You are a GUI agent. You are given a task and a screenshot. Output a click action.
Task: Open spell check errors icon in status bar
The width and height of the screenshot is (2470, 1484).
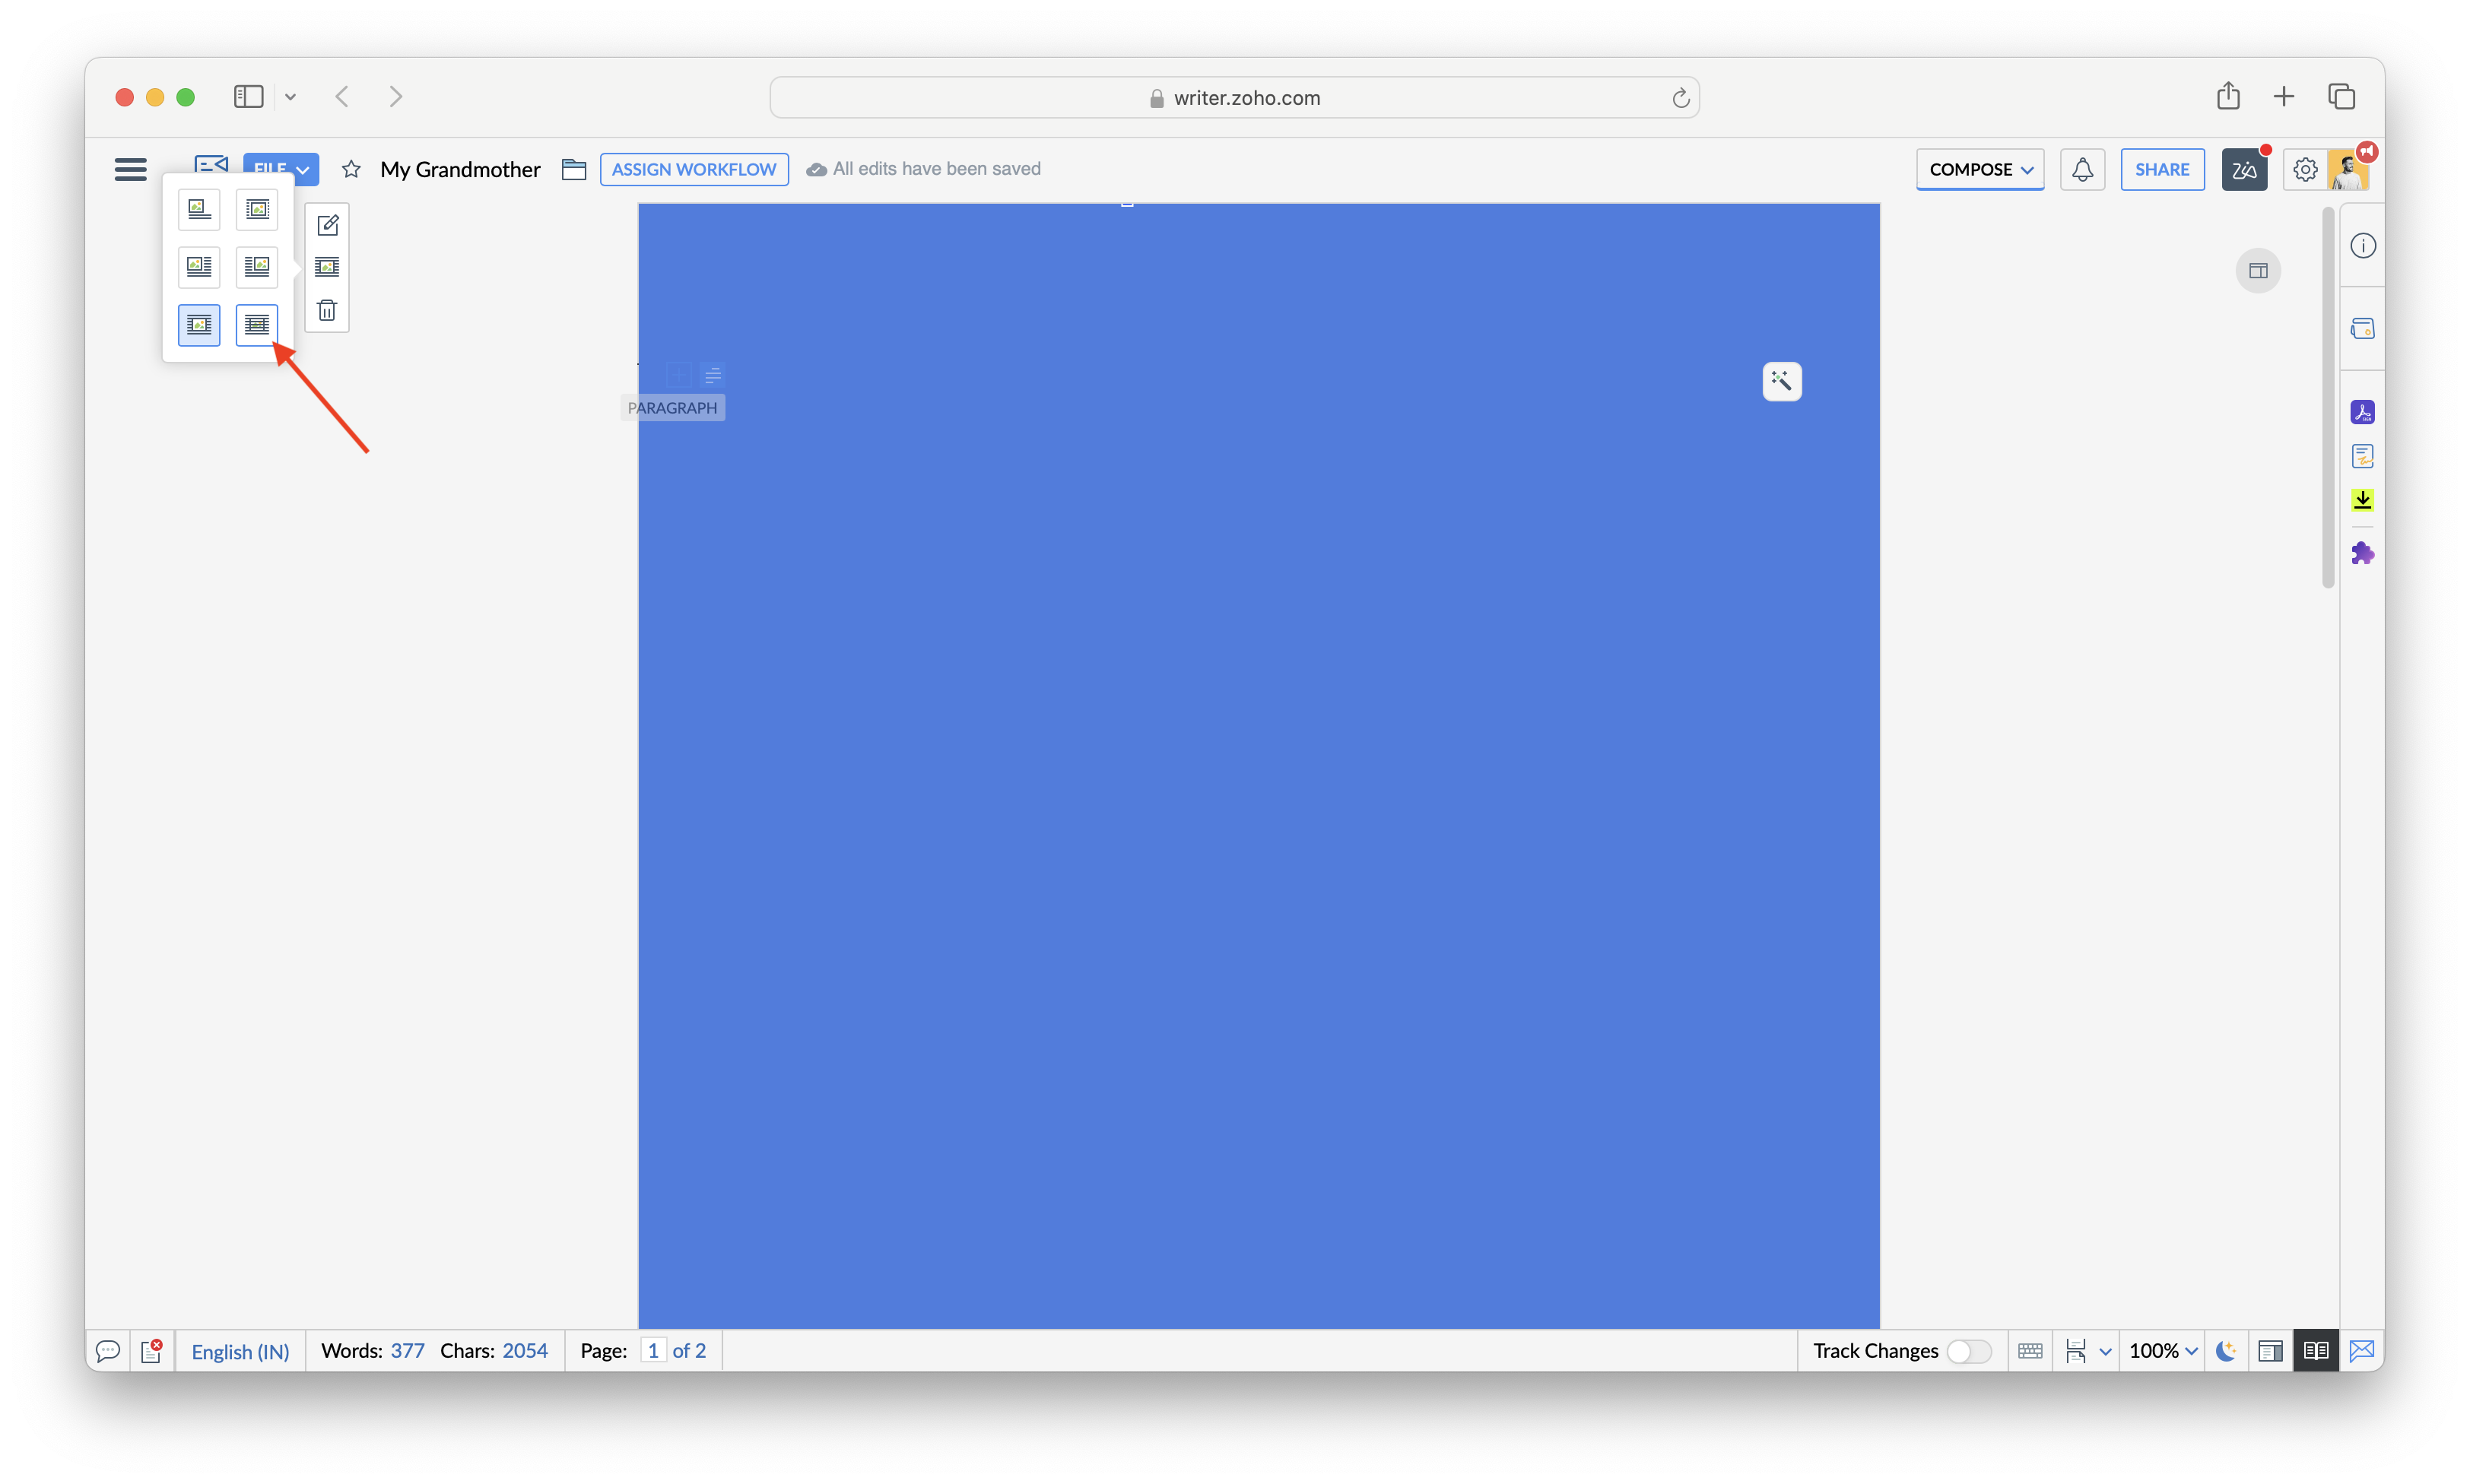point(152,1351)
